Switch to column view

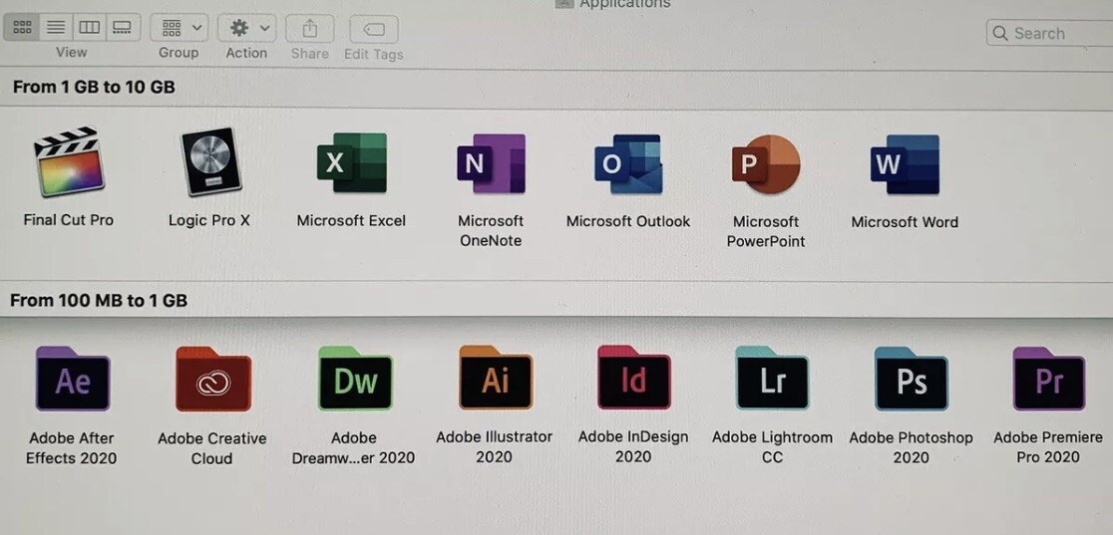89,27
